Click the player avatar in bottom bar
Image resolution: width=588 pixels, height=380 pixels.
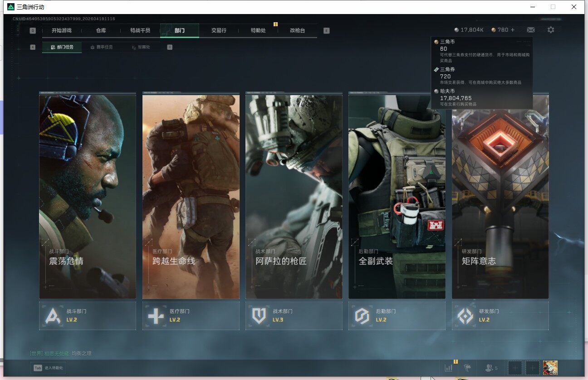pos(550,368)
